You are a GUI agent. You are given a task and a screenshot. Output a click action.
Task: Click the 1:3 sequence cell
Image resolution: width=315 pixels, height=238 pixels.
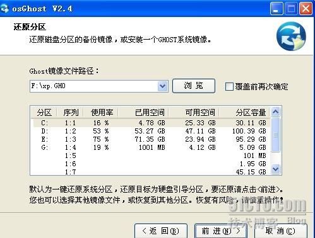[x=70, y=139]
